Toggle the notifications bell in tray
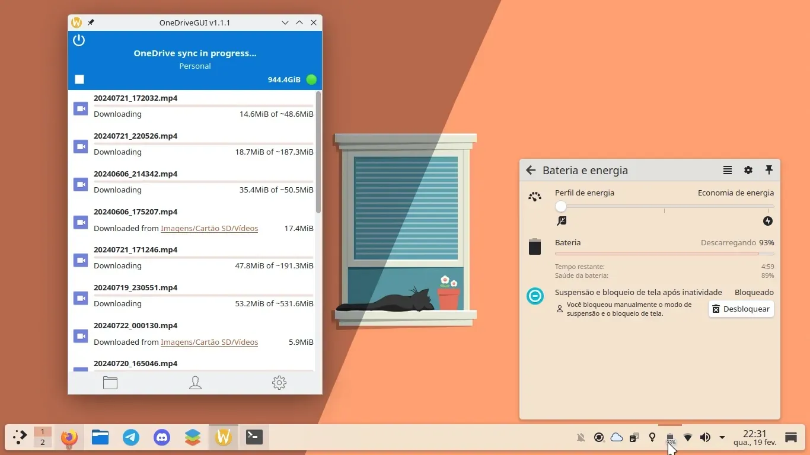810x455 pixels. click(581, 438)
